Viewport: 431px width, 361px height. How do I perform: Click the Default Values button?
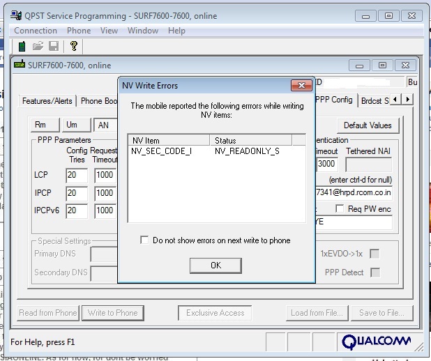click(x=368, y=125)
